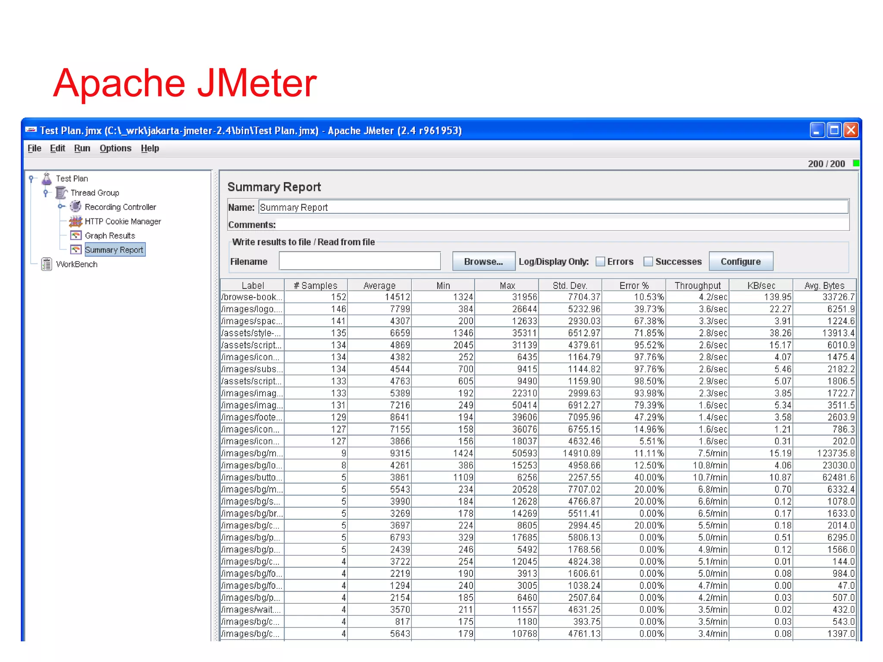The height and width of the screenshot is (662, 883).
Task: Open the Run menu
Action: click(82, 148)
